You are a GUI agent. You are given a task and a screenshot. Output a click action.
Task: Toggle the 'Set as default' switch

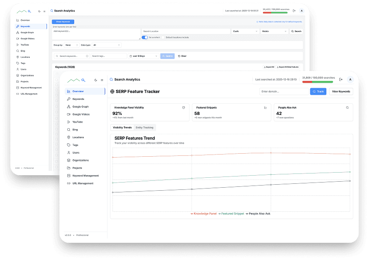(145, 37)
